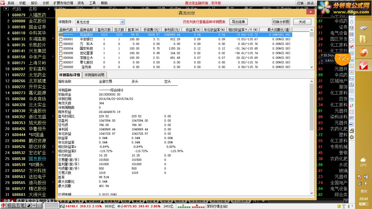
Task: Launch the orange cheetah browser icon
Action: point(363,52)
